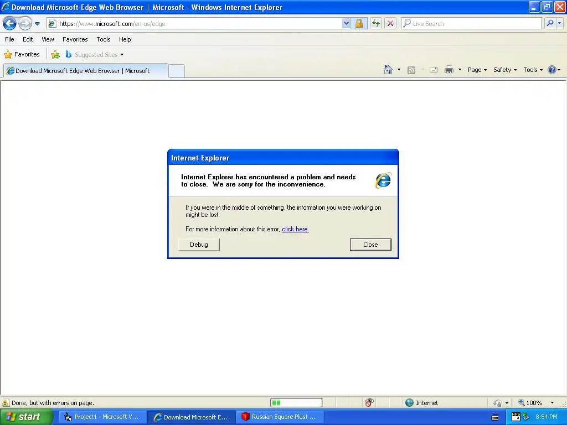
Task: Expand the Home button dropdown arrow
Action: pyautogui.click(x=399, y=70)
